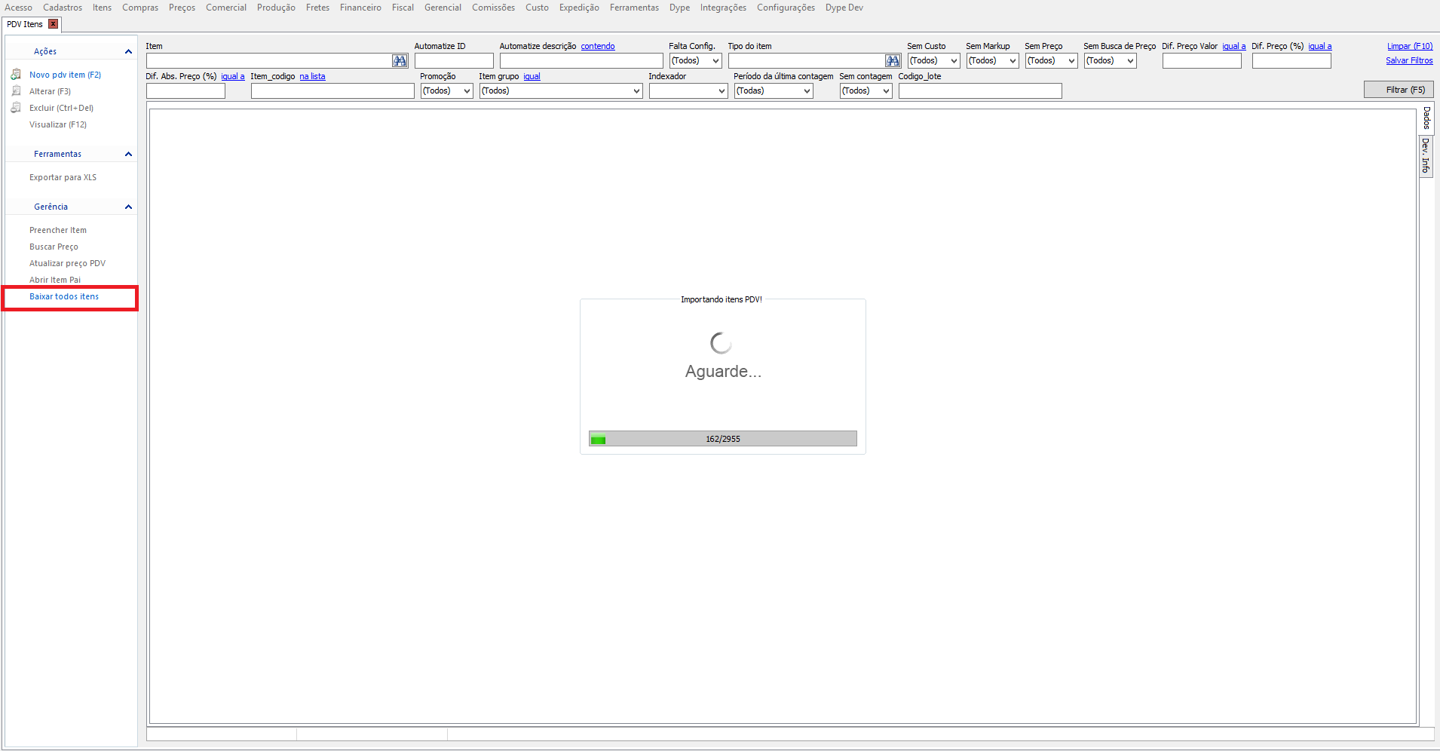Screen dimensions: 1440x751
Task: Open the Comercial menu
Action: click(x=226, y=8)
